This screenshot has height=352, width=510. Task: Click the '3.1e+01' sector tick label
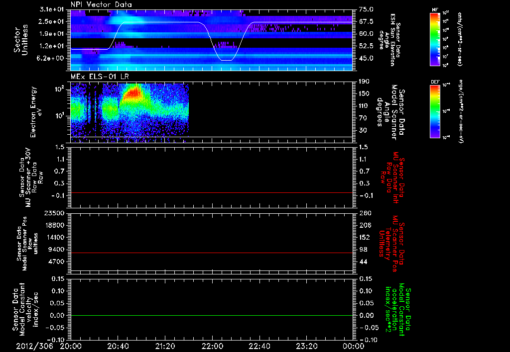(52, 9)
